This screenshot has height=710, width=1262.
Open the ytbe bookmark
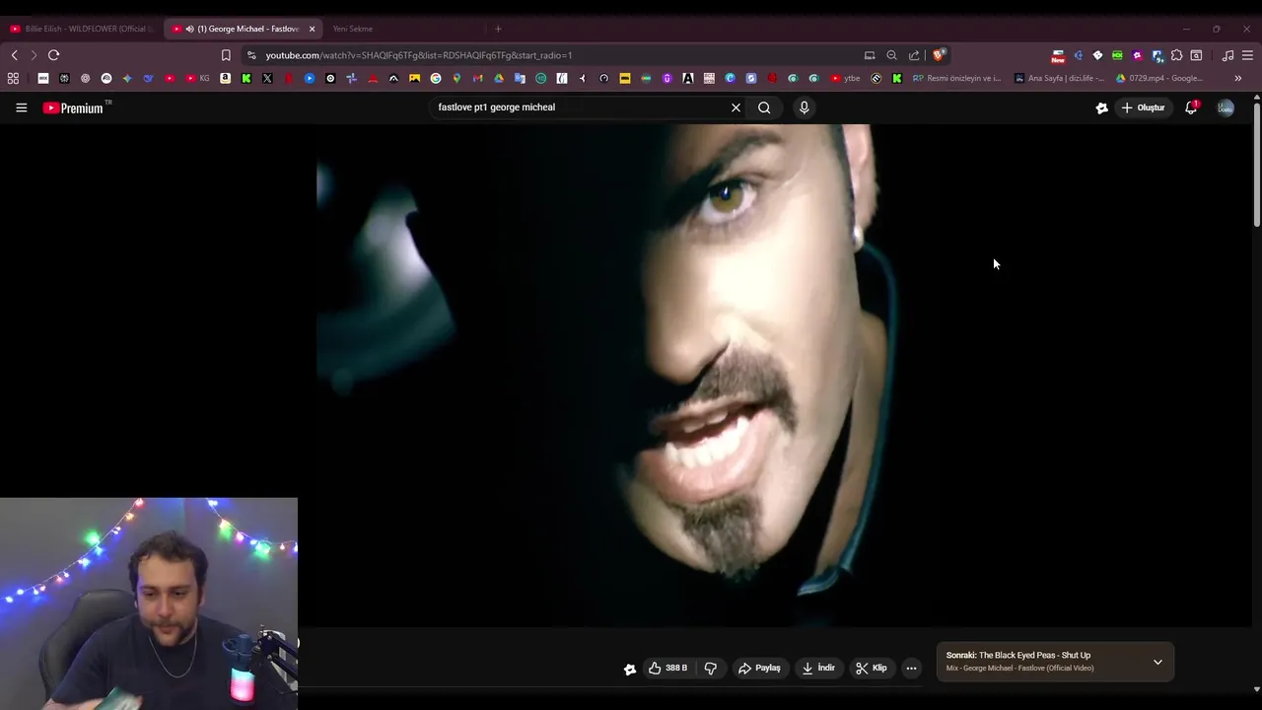pos(846,78)
